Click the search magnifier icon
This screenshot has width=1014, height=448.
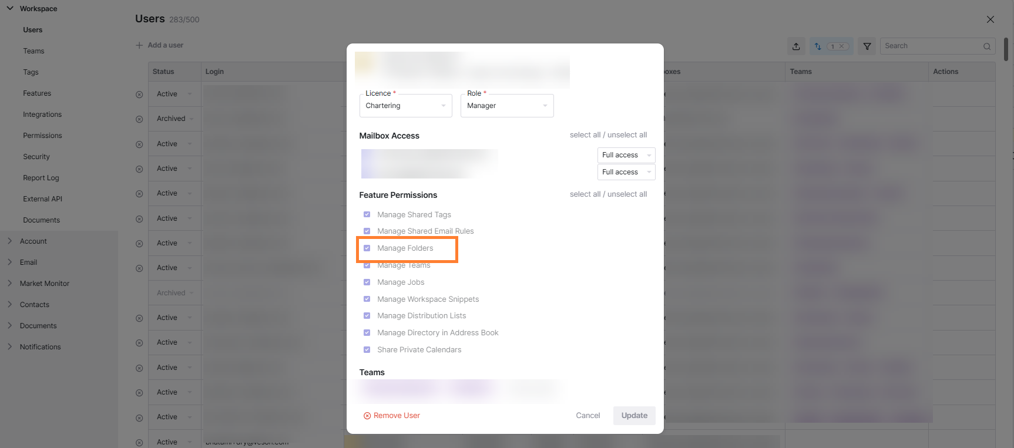coord(987,46)
